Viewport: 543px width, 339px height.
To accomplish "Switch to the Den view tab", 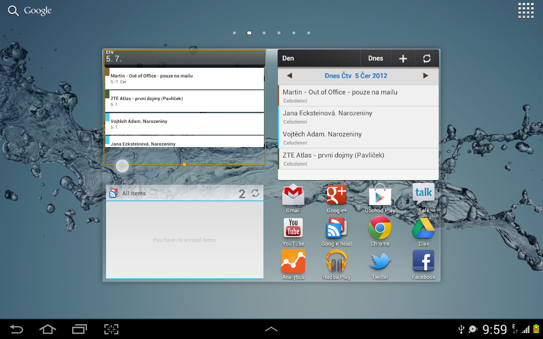I will (x=288, y=58).
